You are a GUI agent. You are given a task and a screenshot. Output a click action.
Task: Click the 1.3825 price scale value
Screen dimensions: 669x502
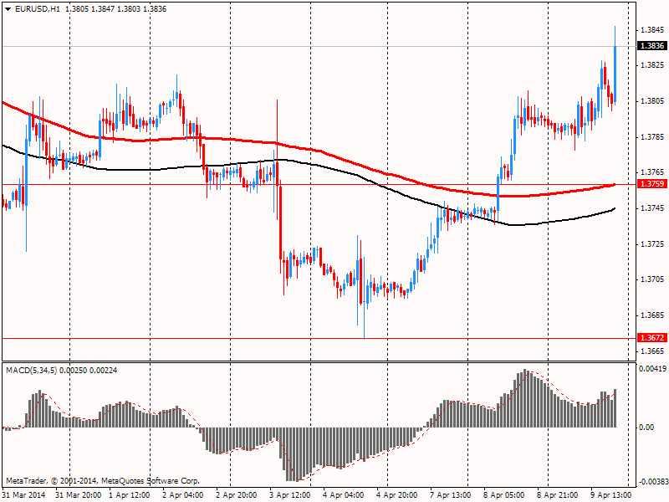pos(652,65)
